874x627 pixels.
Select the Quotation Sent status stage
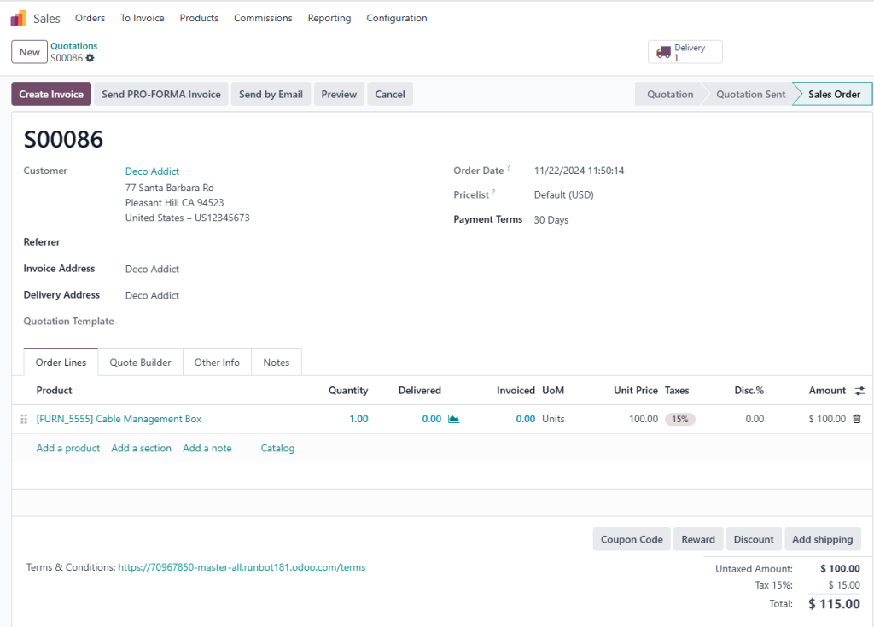click(x=750, y=94)
